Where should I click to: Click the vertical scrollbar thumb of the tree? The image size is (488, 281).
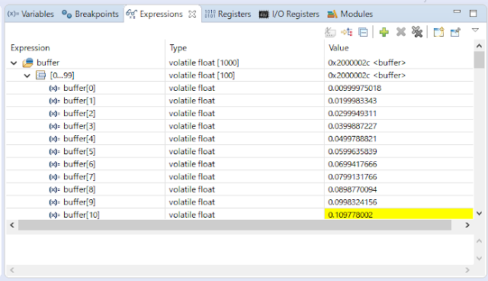tap(480, 60)
